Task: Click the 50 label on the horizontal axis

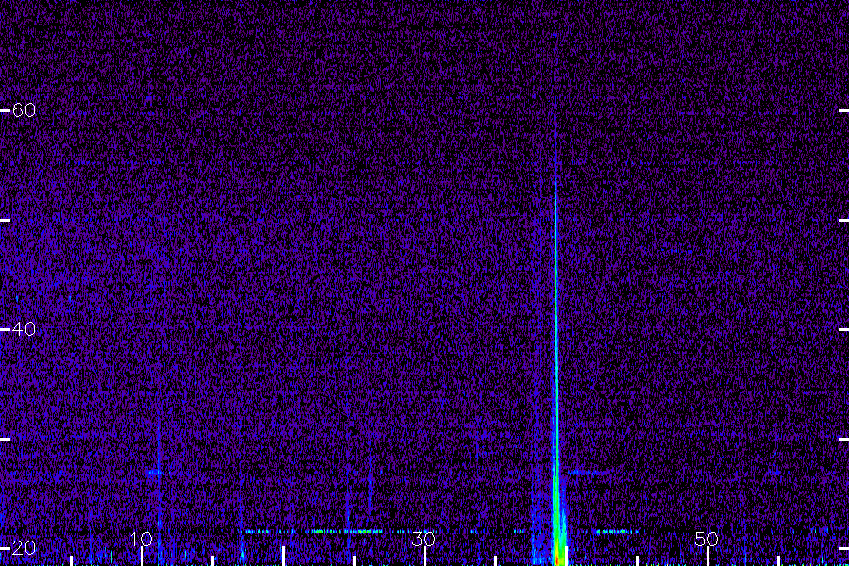Action: pyautogui.click(x=707, y=539)
